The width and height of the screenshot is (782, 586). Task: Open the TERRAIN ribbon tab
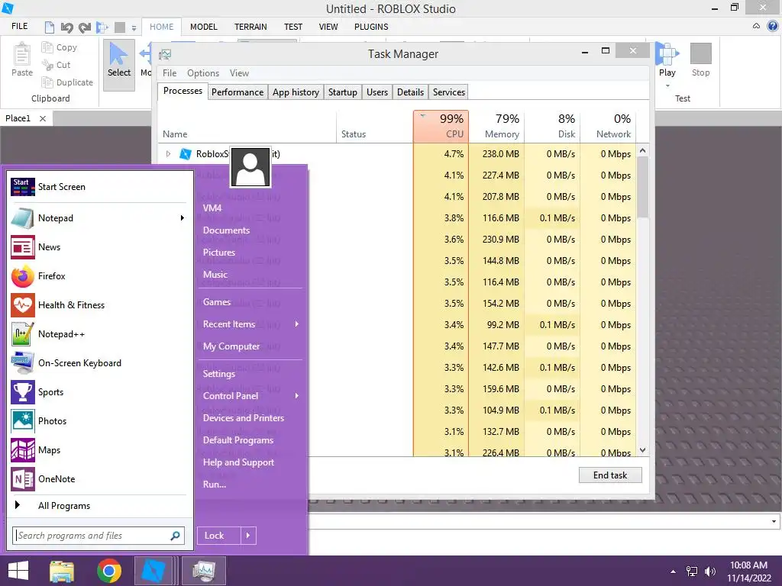click(x=250, y=27)
